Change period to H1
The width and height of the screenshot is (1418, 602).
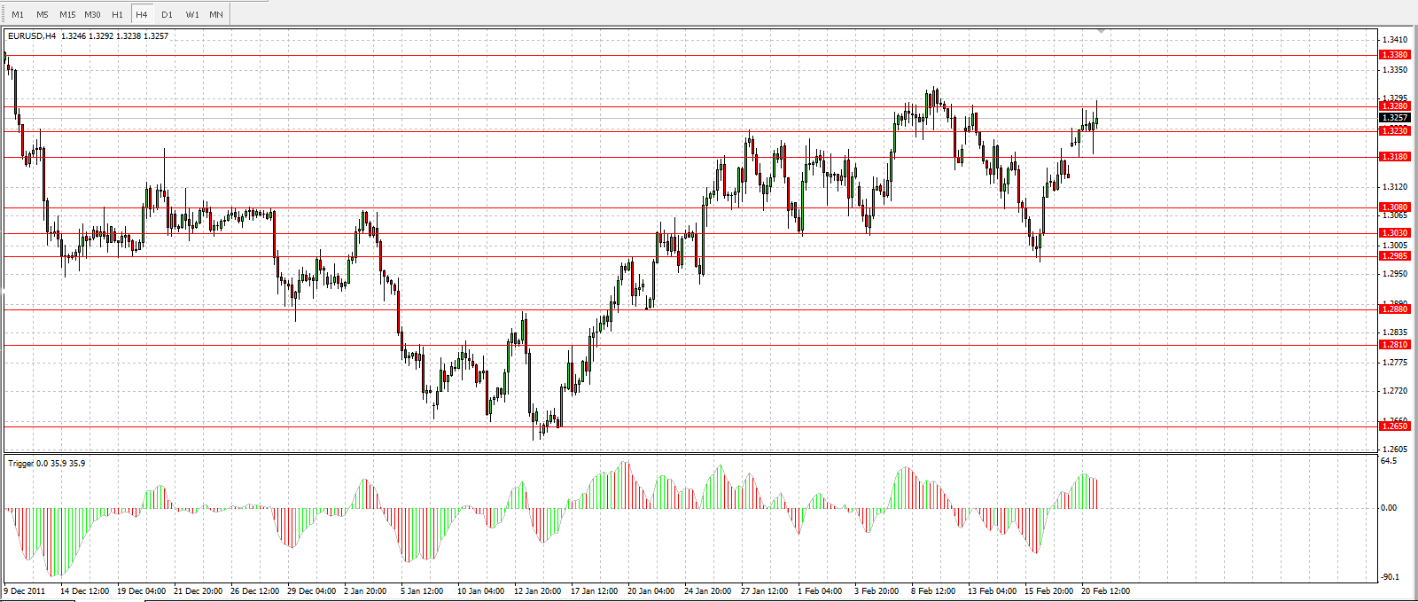117,14
